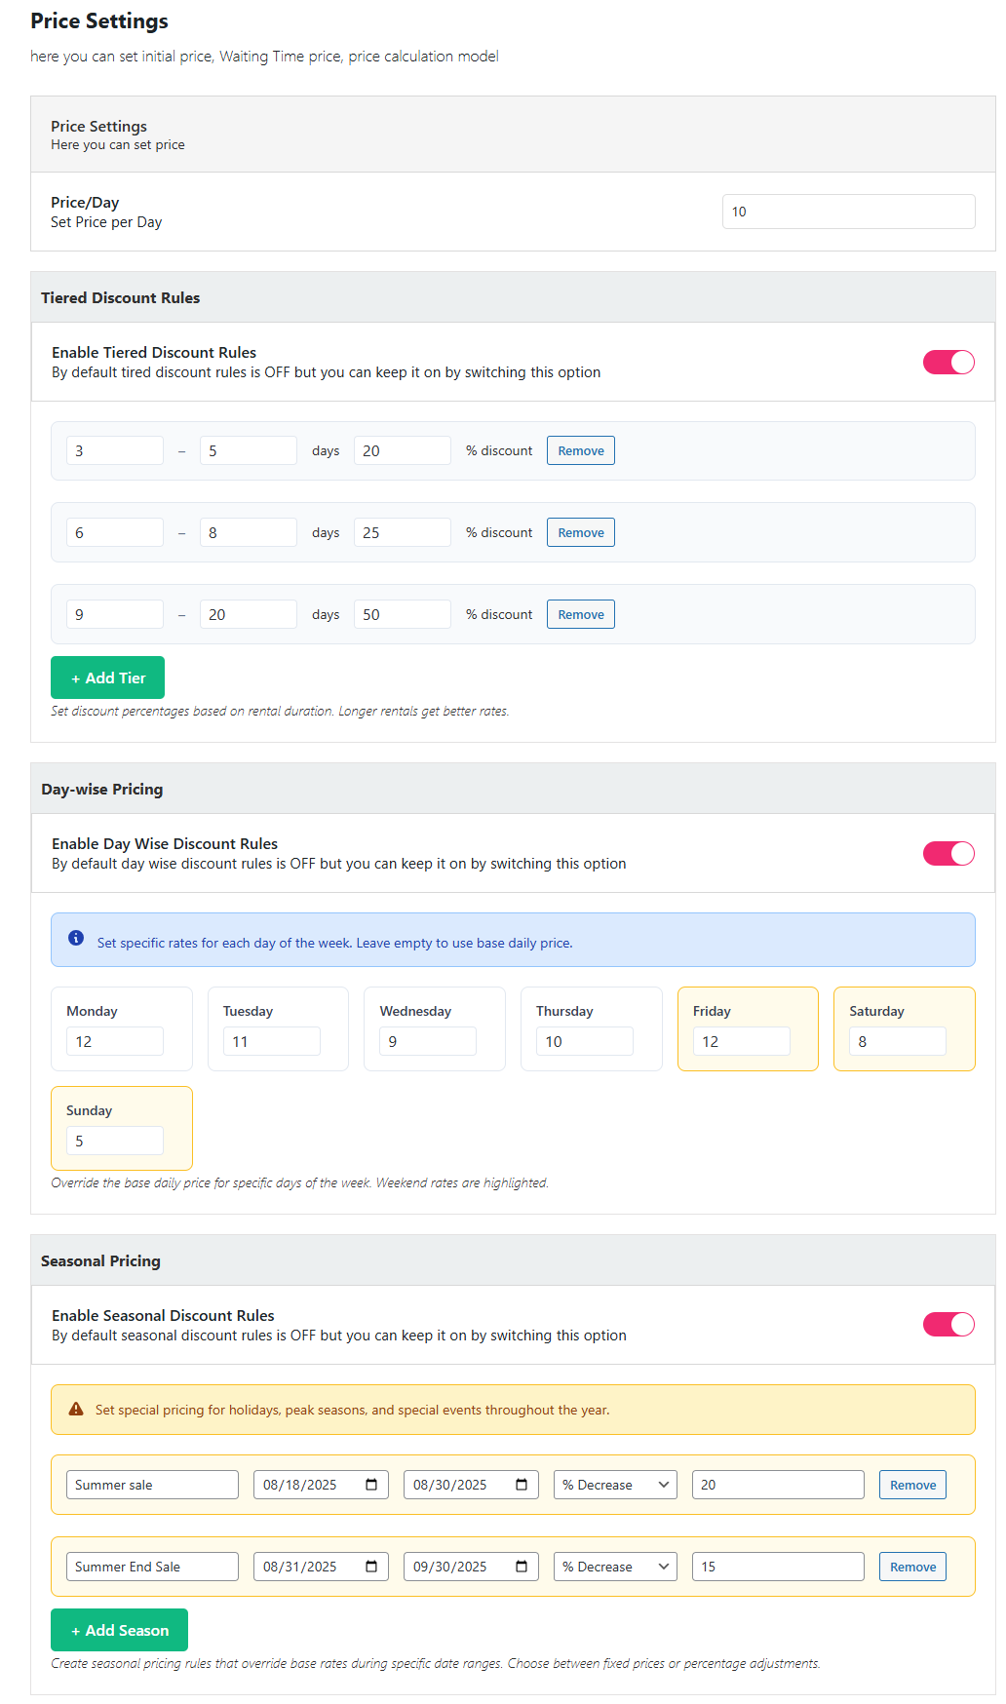Click the blue info icon in day-wise notice
Screen dimensions: 1006x1704
(76, 939)
